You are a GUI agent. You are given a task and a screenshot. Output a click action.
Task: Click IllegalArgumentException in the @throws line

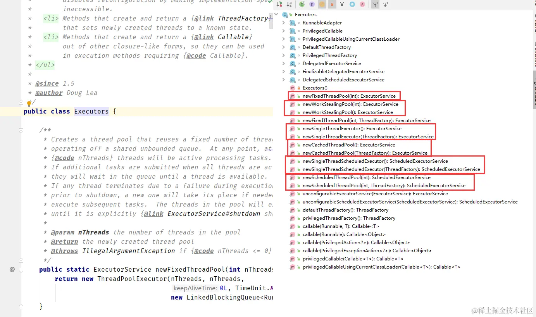(129, 251)
